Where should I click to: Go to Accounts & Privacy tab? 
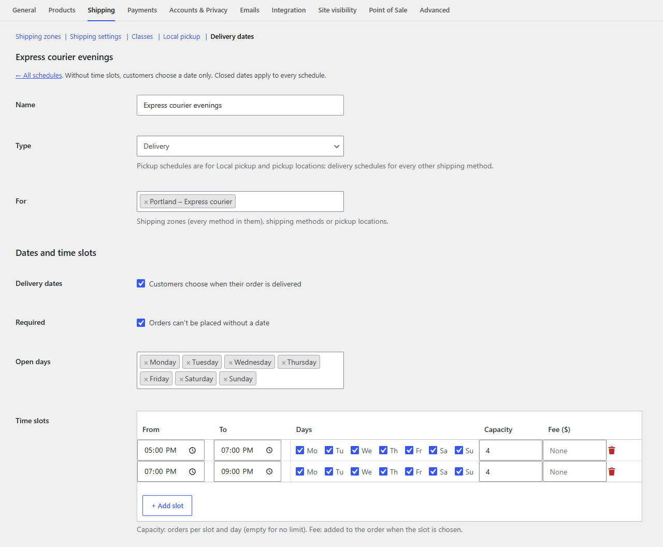click(x=198, y=10)
